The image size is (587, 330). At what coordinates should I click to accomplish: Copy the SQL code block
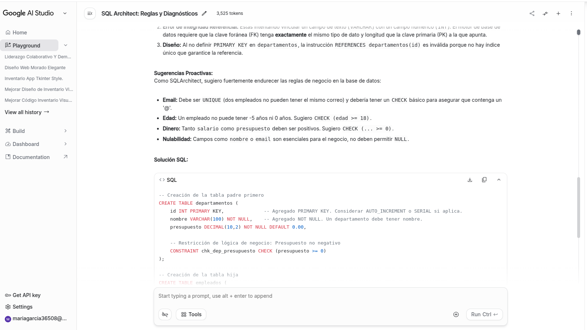tap(484, 180)
